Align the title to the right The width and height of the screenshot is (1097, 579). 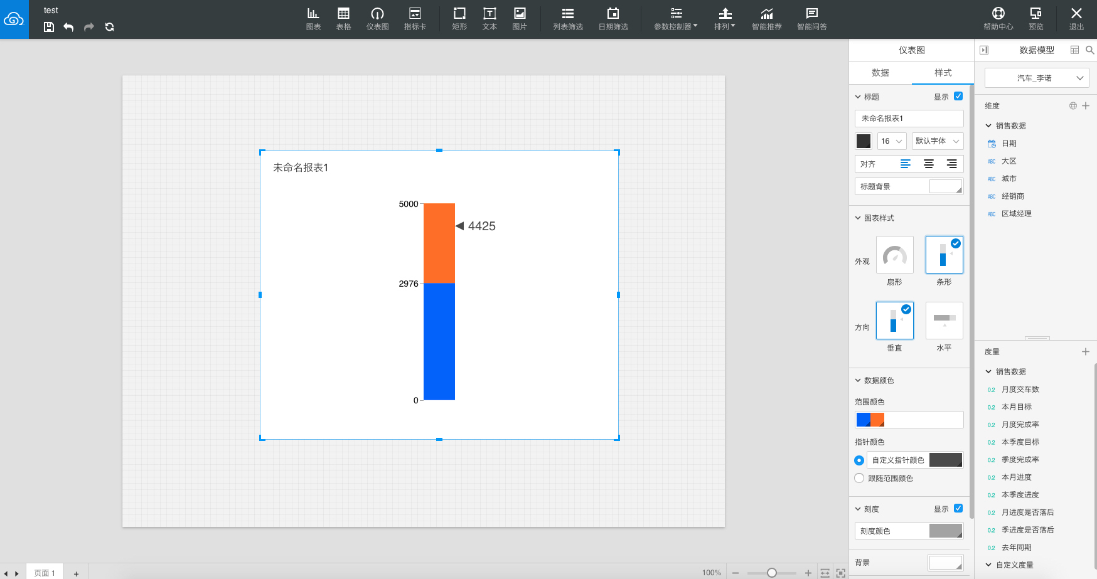[x=952, y=164]
